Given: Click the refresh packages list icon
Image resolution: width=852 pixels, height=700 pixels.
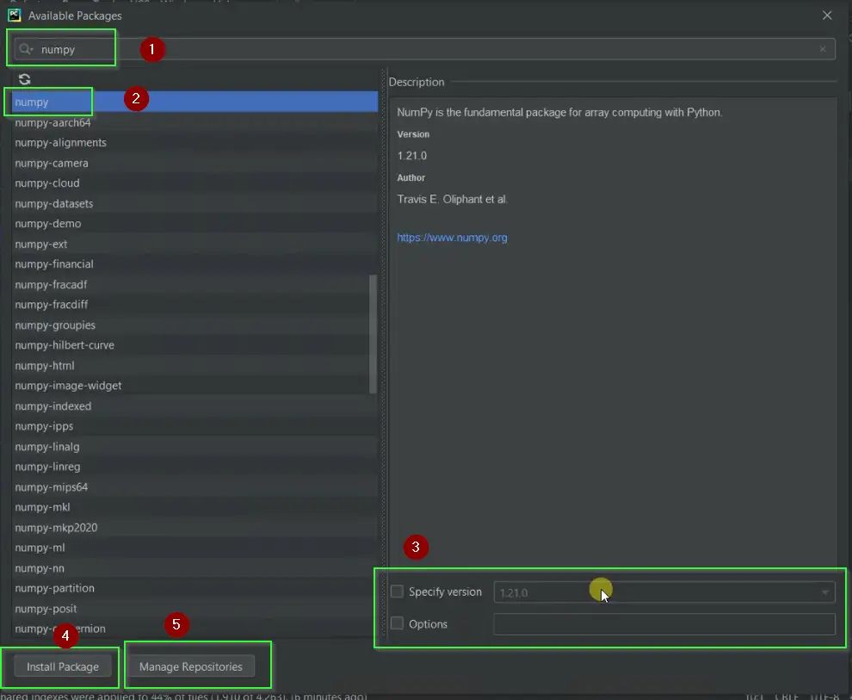Looking at the screenshot, I should coord(24,79).
